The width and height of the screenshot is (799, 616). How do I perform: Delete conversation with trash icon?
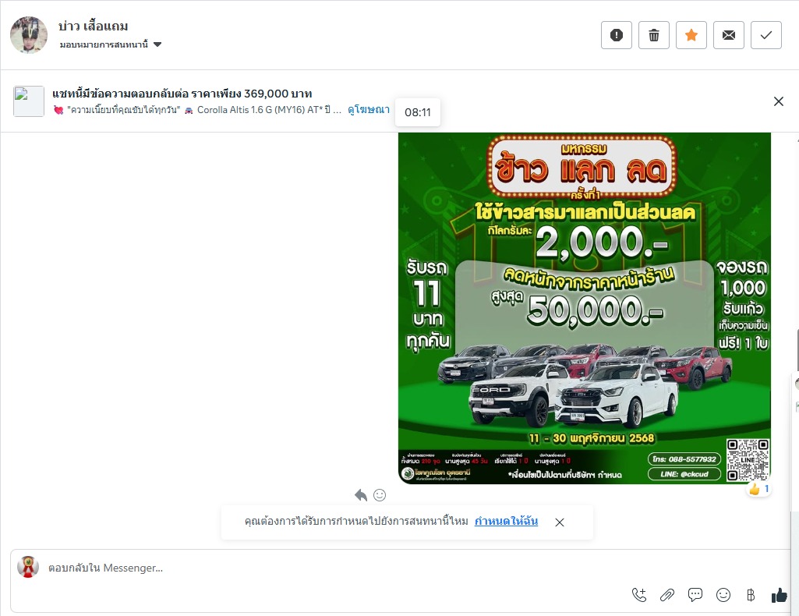[654, 35]
